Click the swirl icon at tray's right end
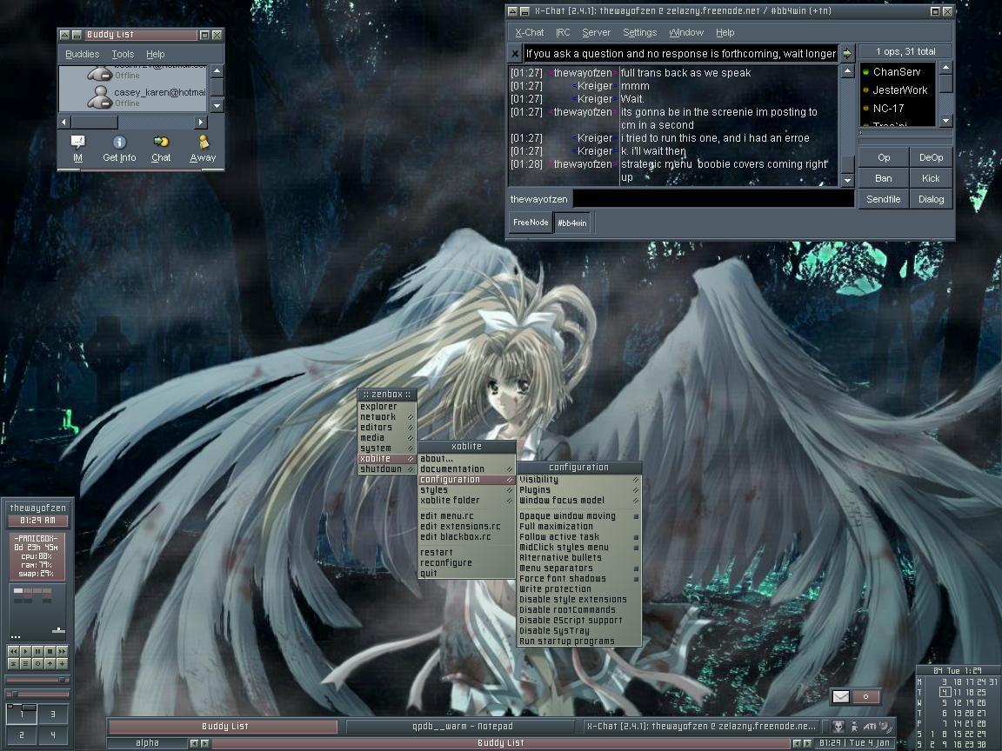Screen dimensions: 1002x751 coord(885,726)
